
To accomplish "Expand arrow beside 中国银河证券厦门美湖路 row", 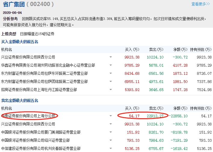I will [111, 132].
